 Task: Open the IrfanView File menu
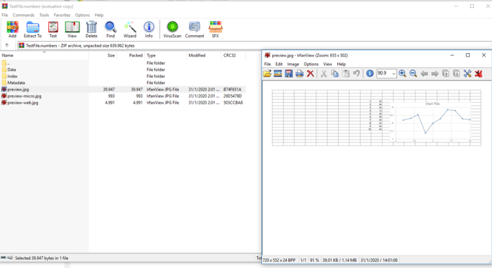267,64
